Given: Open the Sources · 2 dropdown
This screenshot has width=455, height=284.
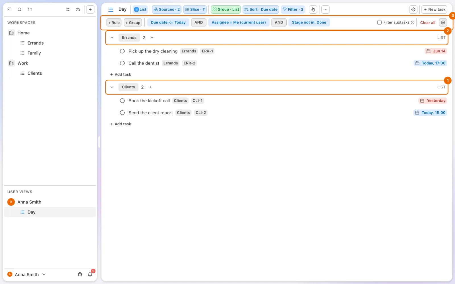Looking at the screenshot, I should click(167, 9).
